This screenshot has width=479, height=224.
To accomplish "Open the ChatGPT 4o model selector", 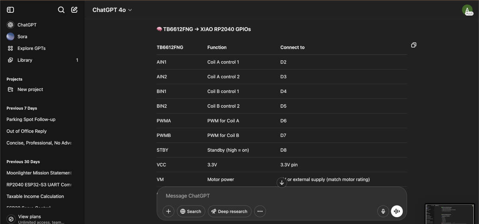I will point(112,10).
